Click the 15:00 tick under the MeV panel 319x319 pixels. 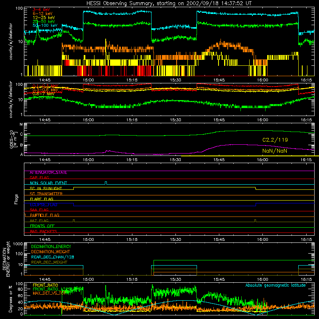88,120
